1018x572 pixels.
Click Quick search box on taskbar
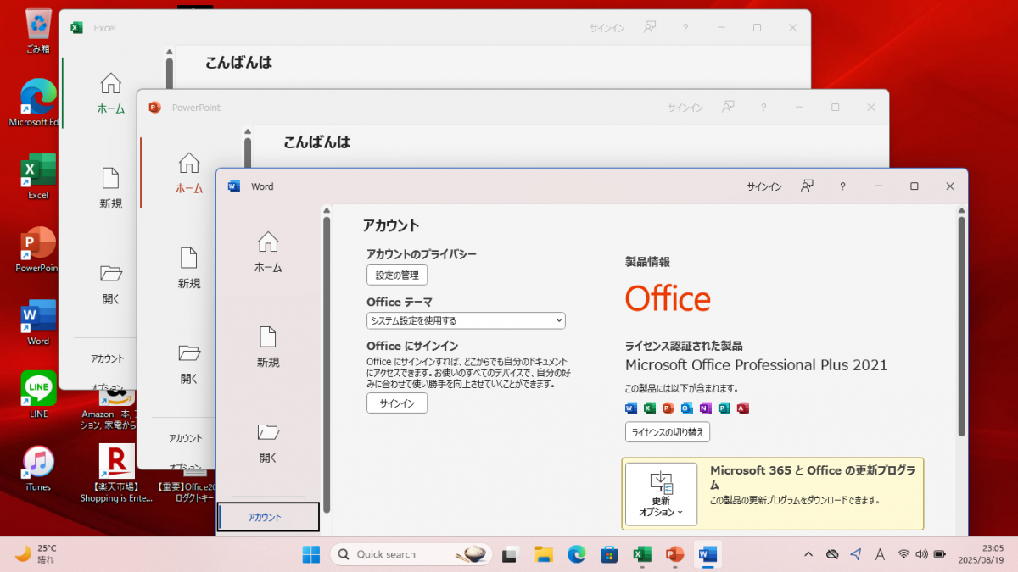[411, 554]
